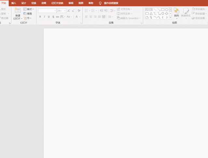Screen dimensions: 208x158
Task: Switch to the Design (设计) tab
Action: [24, 3]
